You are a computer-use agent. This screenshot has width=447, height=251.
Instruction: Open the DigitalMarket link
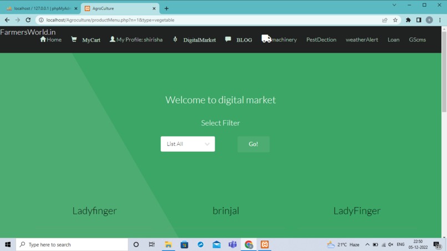pos(200,40)
